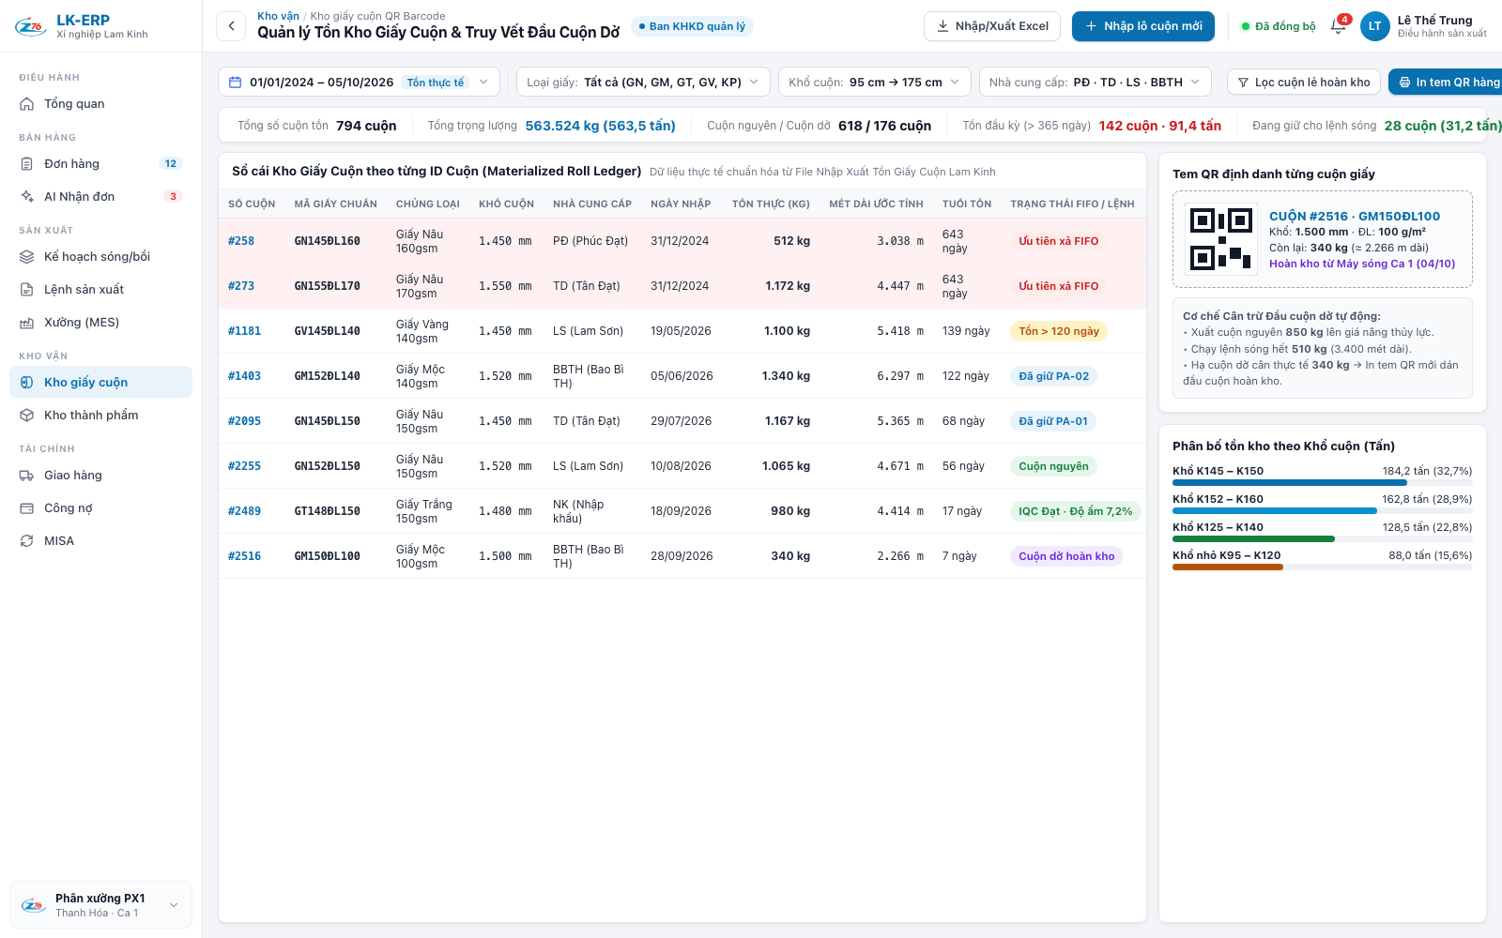The height and width of the screenshot is (938, 1502).
Task: Expand the date range dropdown chevron
Action: [x=483, y=83]
